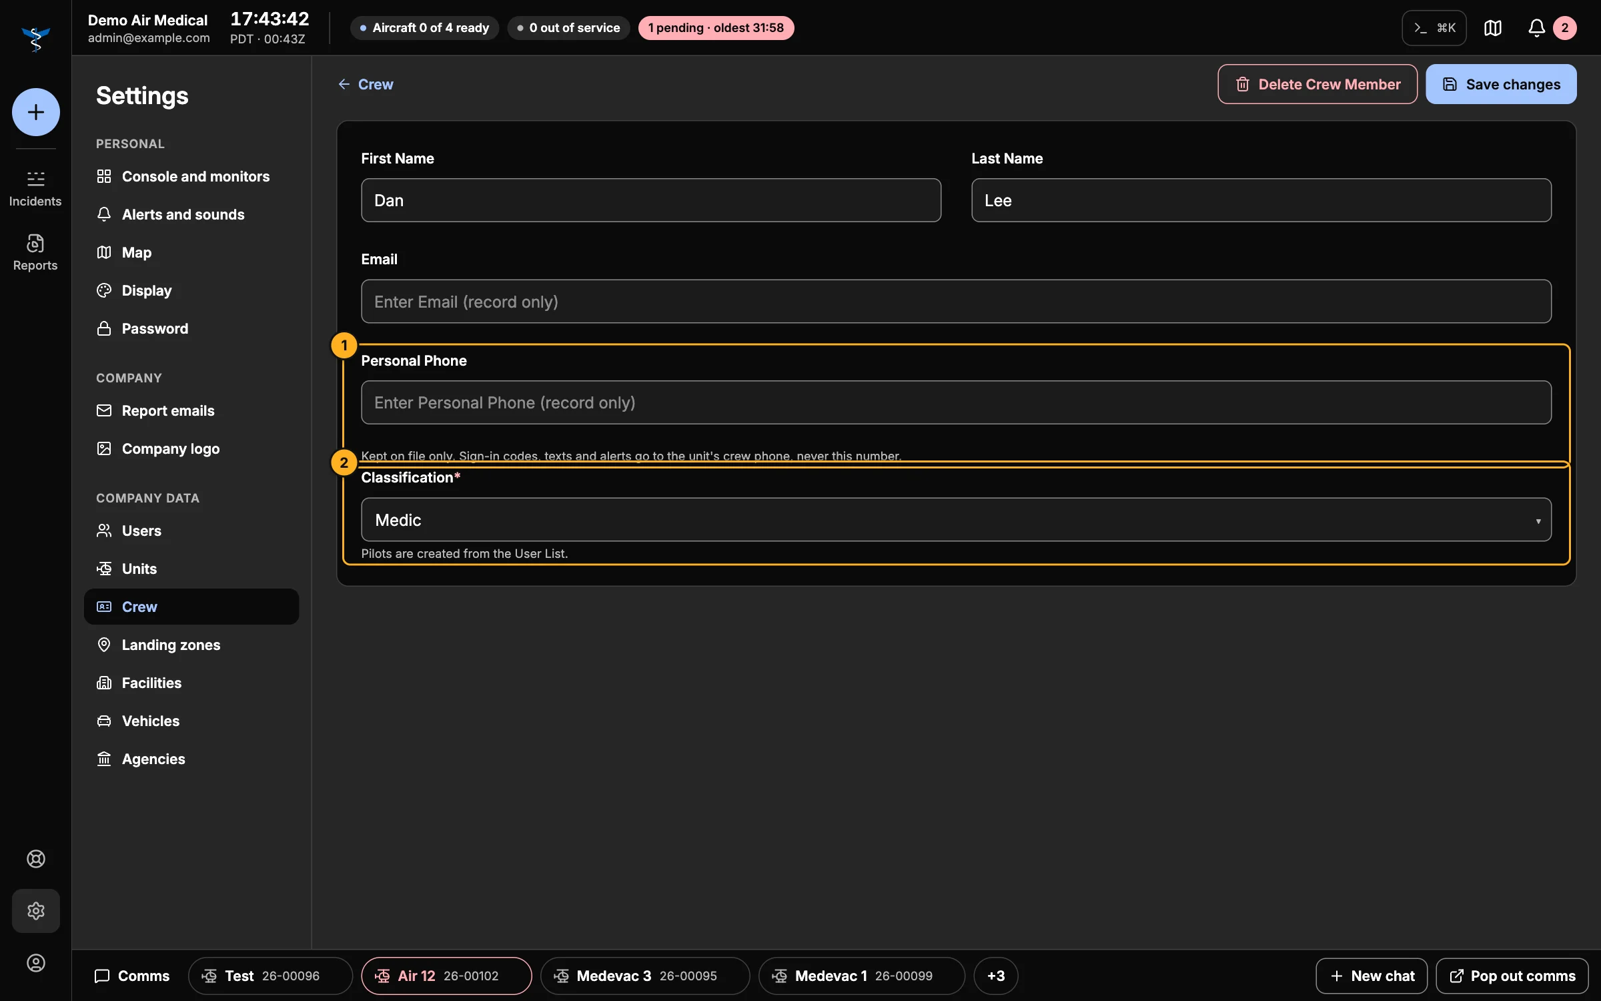
Task: Click the Last Name field
Action: 1261,200
